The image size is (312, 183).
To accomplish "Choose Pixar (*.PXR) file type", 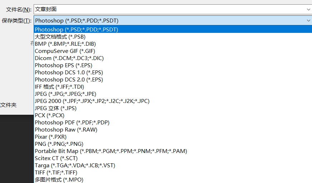I will click(173, 137).
